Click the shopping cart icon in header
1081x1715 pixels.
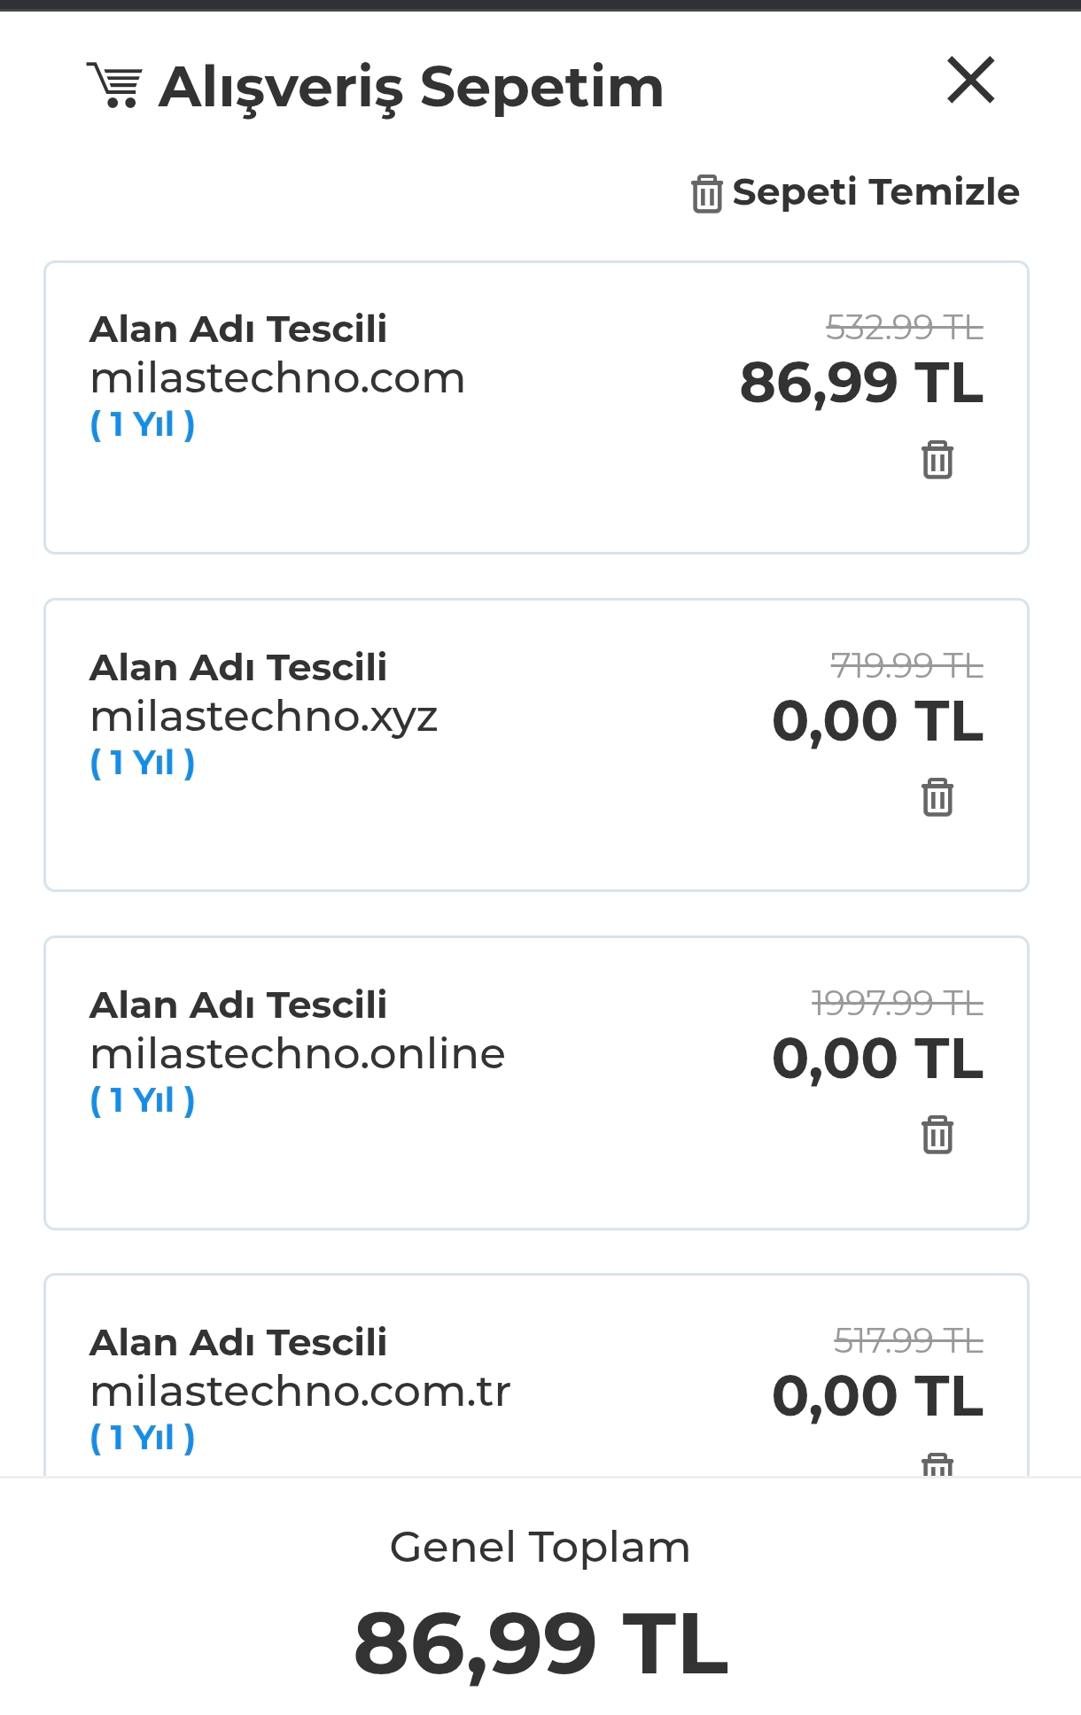pyautogui.click(x=113, y=85)
